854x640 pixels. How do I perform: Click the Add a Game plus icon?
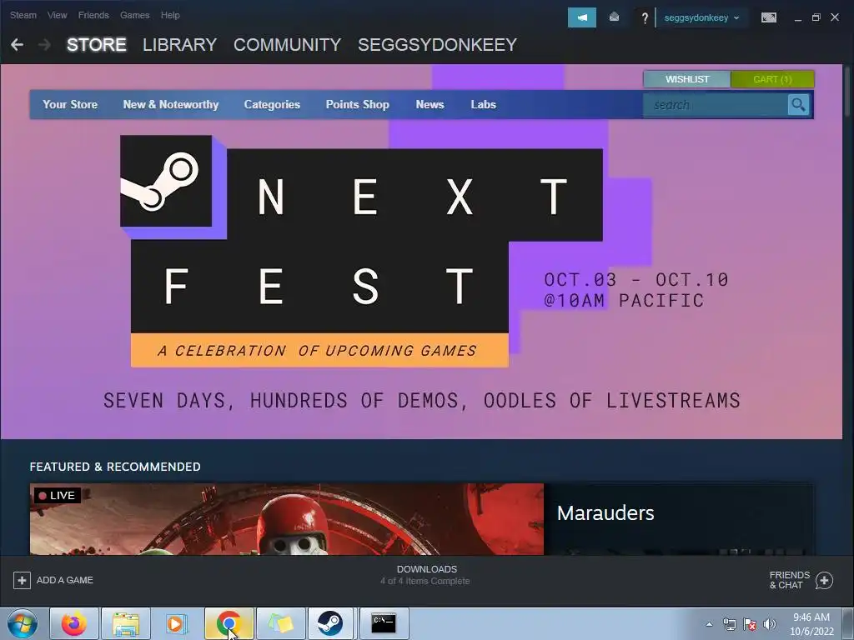22,580
